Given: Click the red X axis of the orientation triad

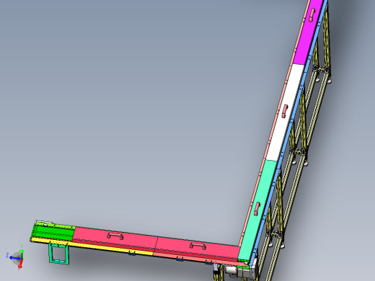Looking at the screenshot, I should (20, 264).
